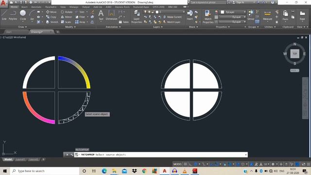Select the Polyline tool

tap(13, 15)
